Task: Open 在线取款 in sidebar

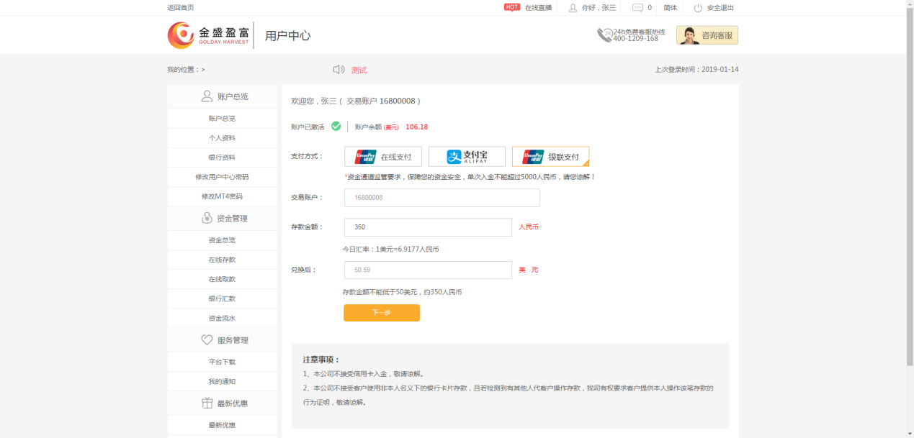Action: pyautogui.click(x=222, y=279)
